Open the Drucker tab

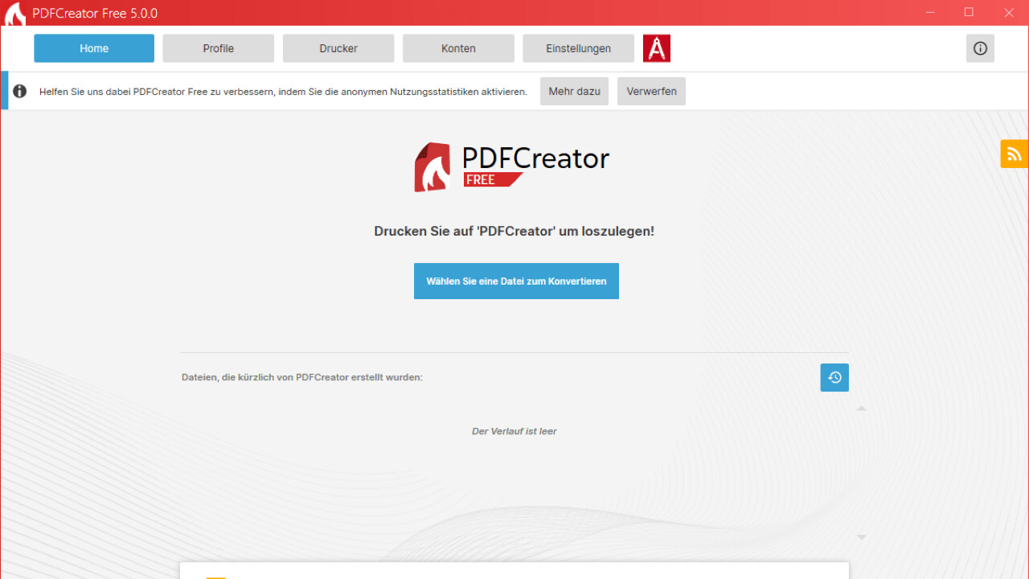[338, 48]
